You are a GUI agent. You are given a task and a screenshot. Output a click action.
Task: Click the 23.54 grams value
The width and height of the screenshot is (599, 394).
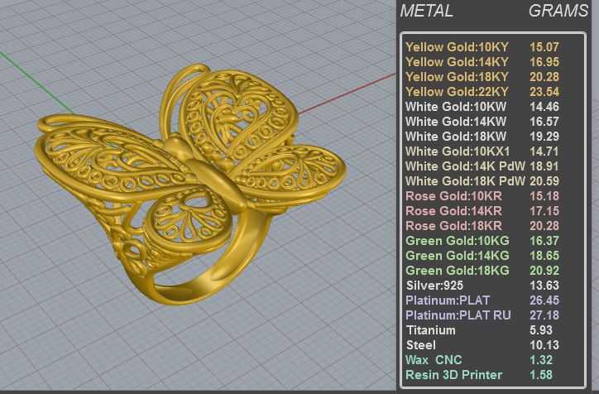pos(544,92)
